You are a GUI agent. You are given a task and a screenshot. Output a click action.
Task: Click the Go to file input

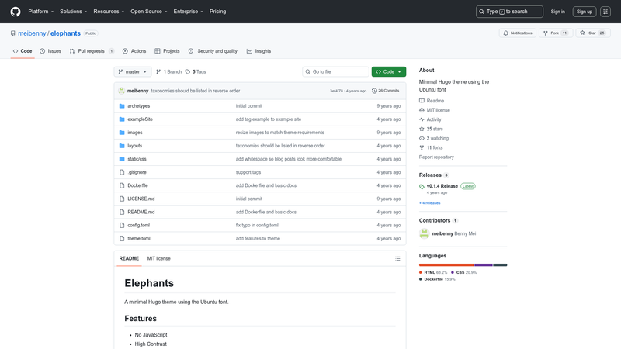pos(335,71)
